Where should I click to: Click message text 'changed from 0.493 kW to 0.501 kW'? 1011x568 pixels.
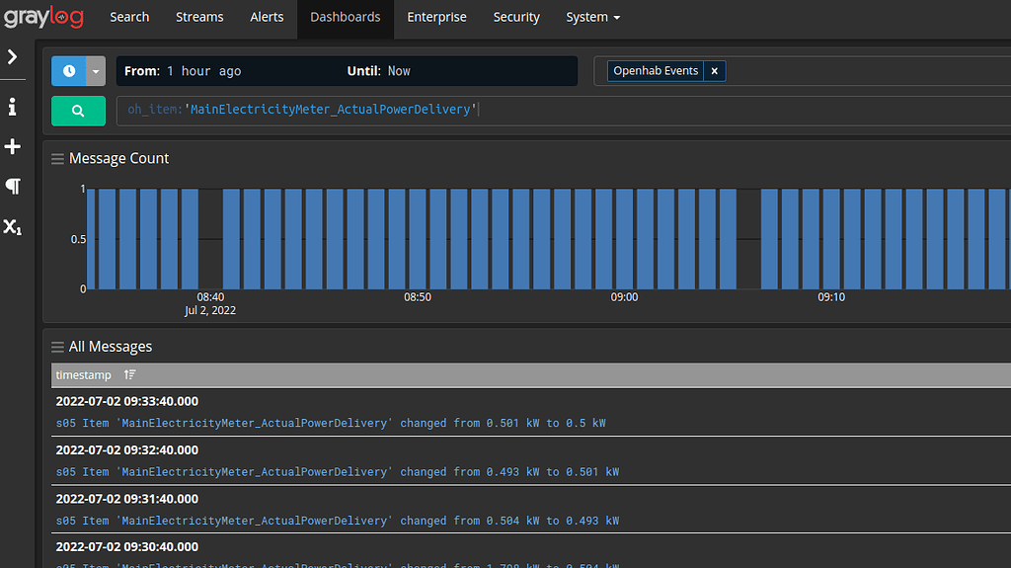coord(509,472)
